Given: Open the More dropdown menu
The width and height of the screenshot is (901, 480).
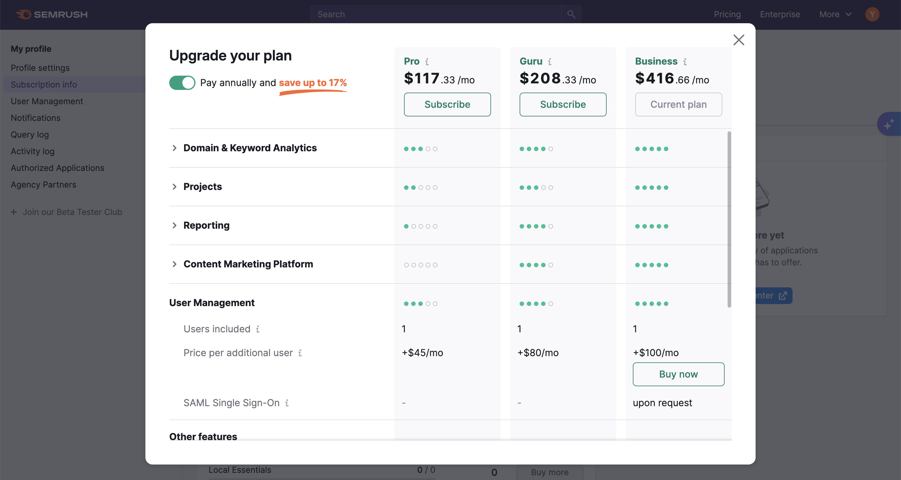Looking at the screenshot, I should (835, 14).
